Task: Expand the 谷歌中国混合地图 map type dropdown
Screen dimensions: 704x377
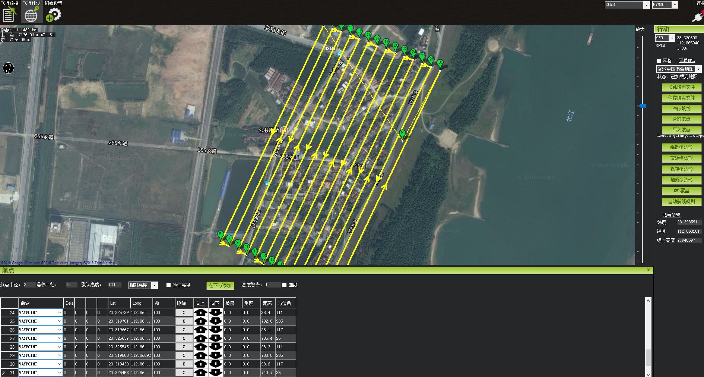Action: click(698, 69)
